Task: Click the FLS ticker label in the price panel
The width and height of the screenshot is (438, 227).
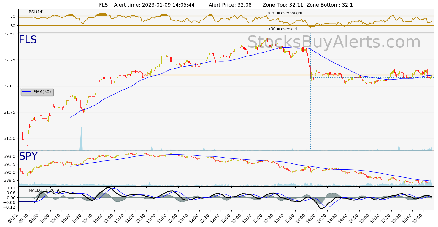Action: (x=28, y=40)
